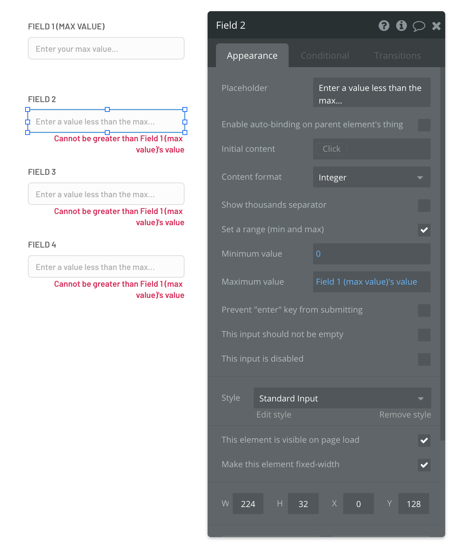Viewport: 455px width, 549px height.
Task: Select the Field 3 input on canvas
Action: tap(106, 194)
